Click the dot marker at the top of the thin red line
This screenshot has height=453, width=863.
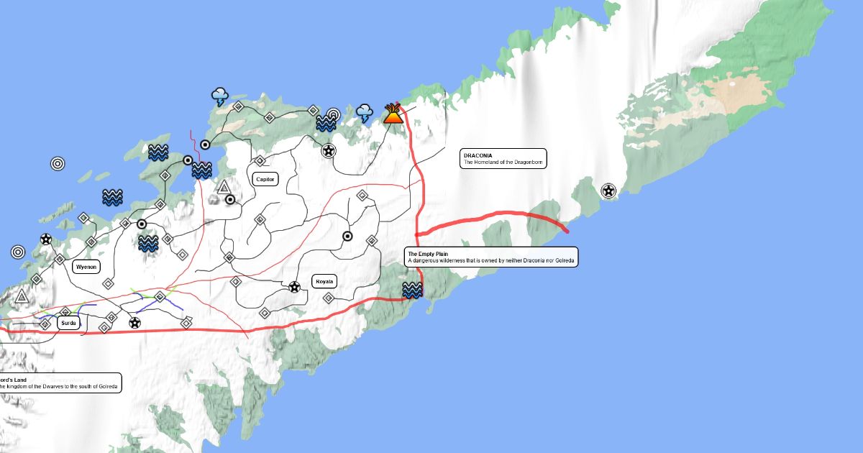205,145
